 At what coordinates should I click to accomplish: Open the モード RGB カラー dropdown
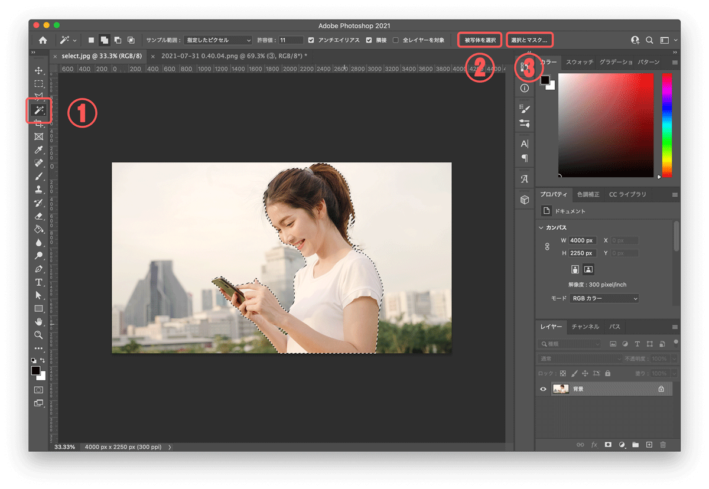(604, 299)
